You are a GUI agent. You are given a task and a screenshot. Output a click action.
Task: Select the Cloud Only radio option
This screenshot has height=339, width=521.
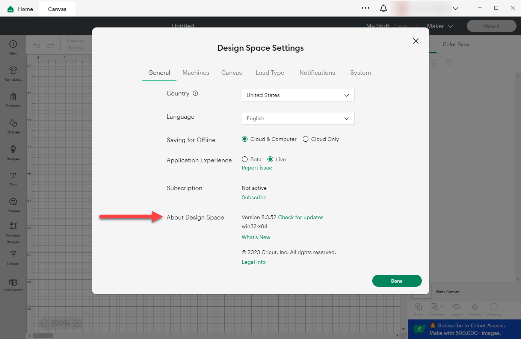pos(306,139)
